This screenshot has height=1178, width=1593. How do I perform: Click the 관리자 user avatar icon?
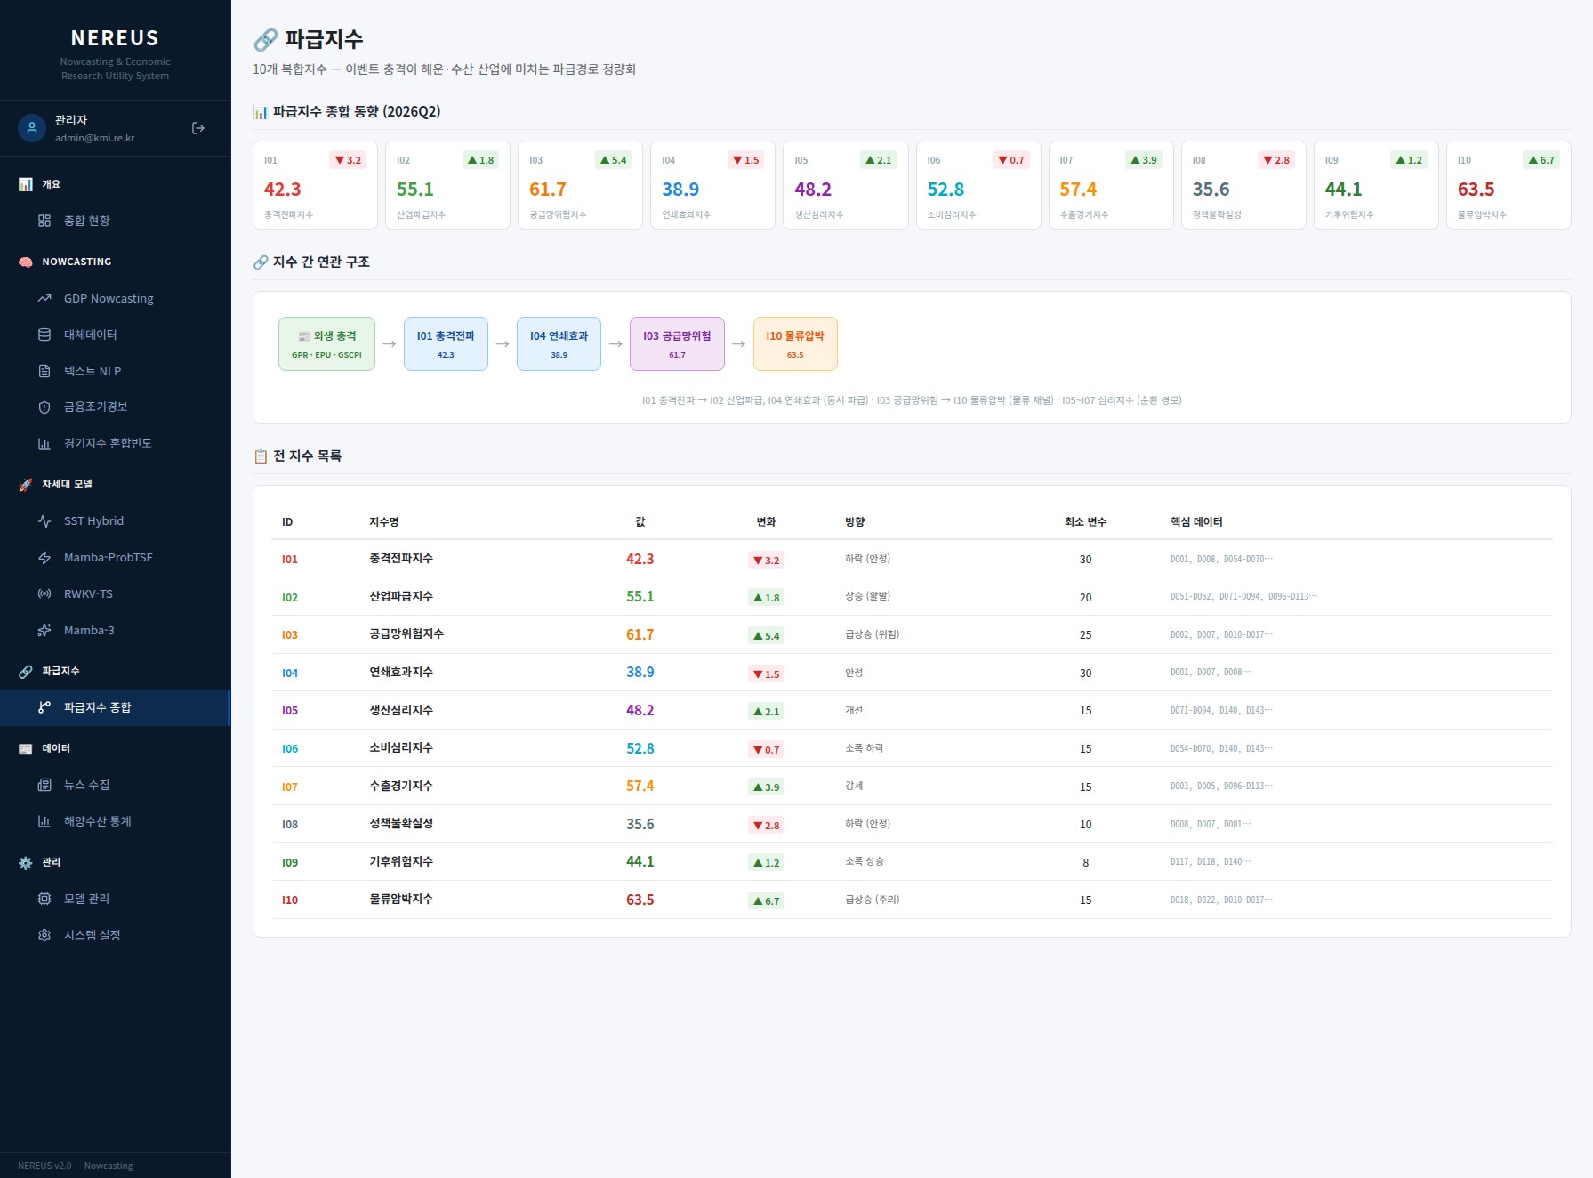pyautogui.click(x=32, y=128)
